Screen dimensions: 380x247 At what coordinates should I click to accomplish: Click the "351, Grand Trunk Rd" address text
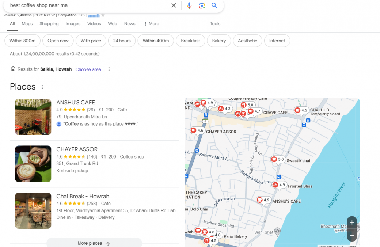77,164
